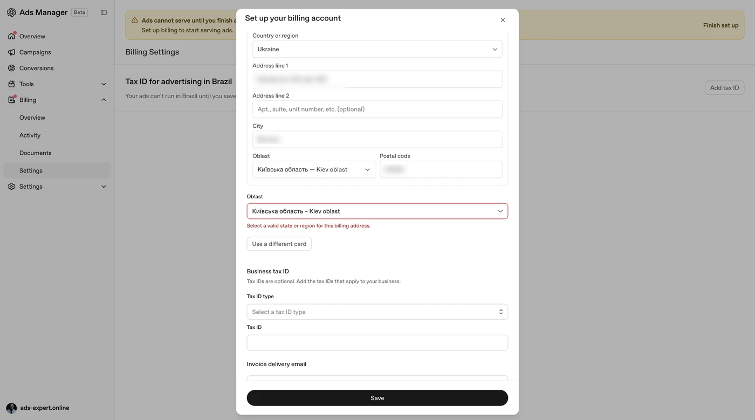
Task: Open the Overview home icon in sidebar
Action: pos(11,36)
